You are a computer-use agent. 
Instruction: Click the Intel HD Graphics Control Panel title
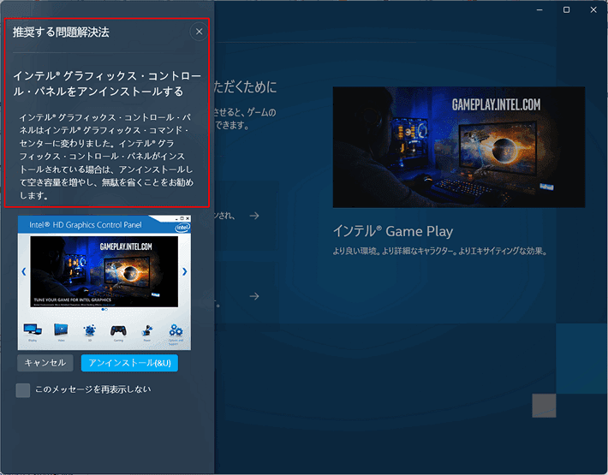[x=86, y=225]
